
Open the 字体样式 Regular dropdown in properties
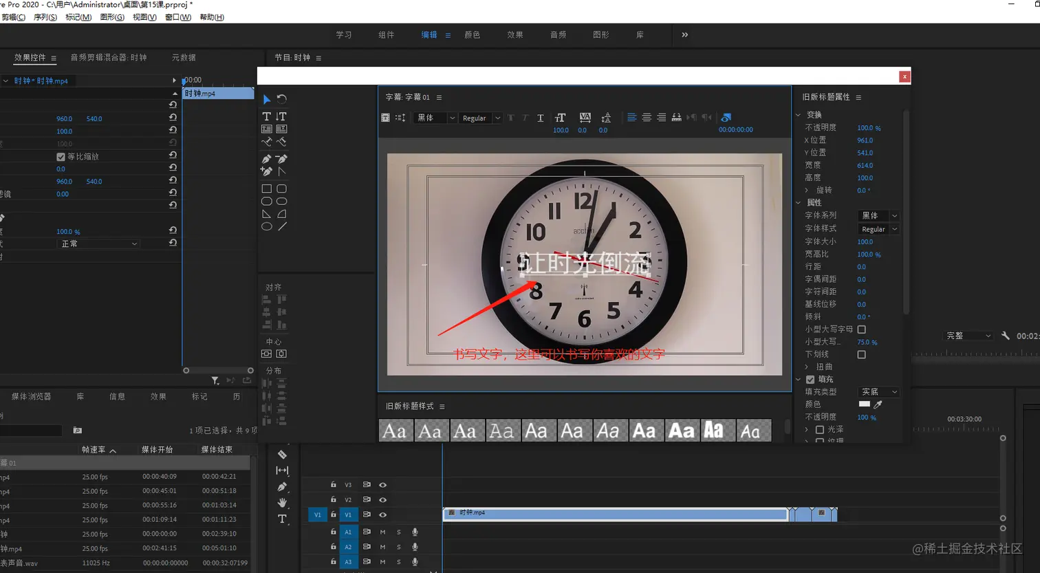(878, 229)
